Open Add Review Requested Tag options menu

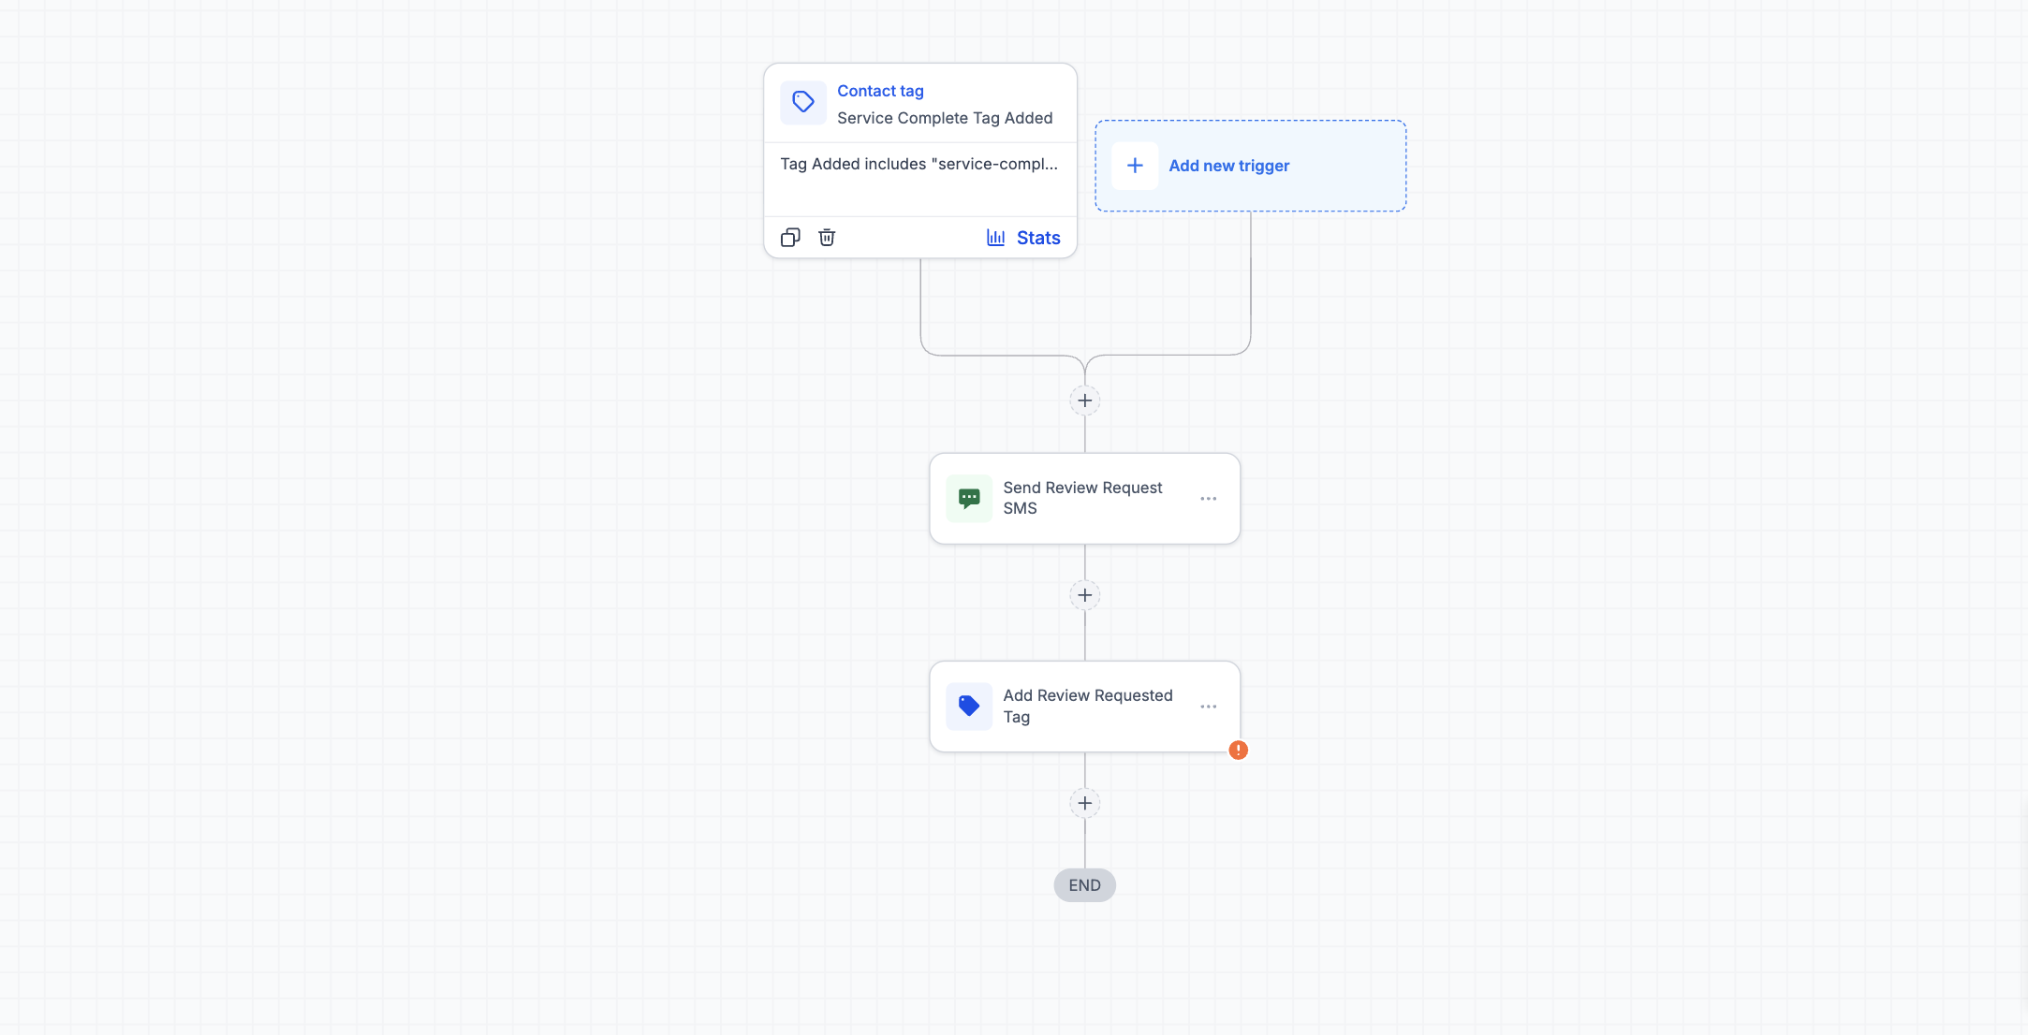pos(1208,707)
